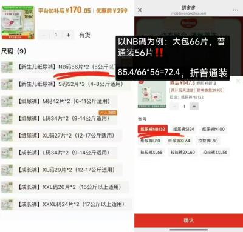Open thumbnail icon of XXL码26片 row

click(7, 187)
